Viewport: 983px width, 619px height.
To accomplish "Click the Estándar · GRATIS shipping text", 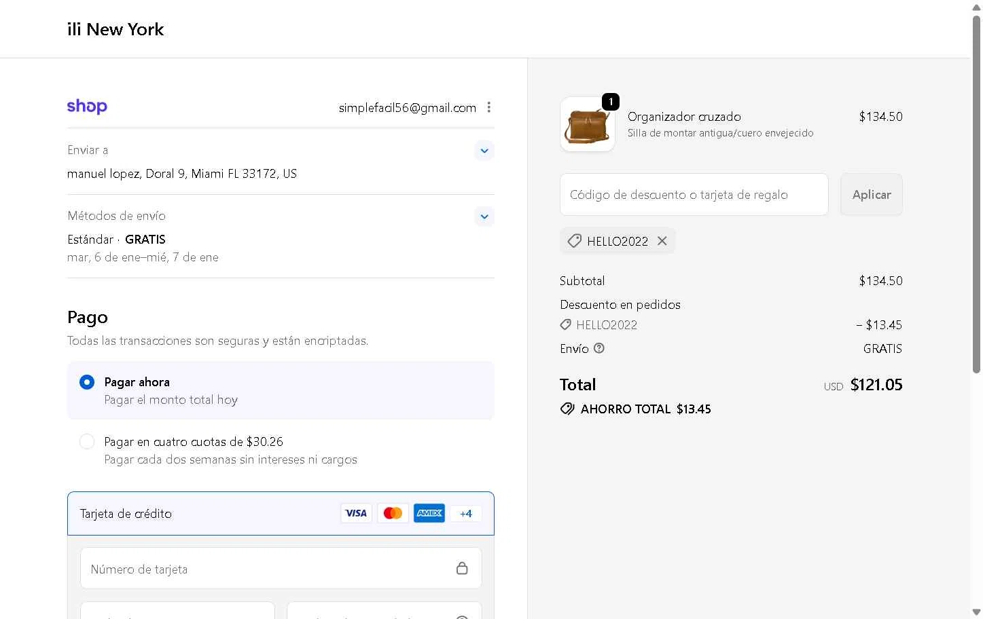I will point(116,240).
